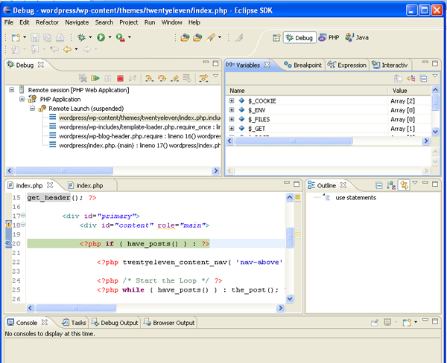This screenshot has width=447, height=363.
Task: Toggle Use Step Filters in Debug view
Action: [x=203, y=78]
